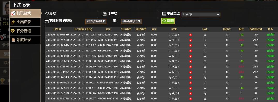
Task: Play video replay for round GB0032460119J
Action: pos(191,99)
